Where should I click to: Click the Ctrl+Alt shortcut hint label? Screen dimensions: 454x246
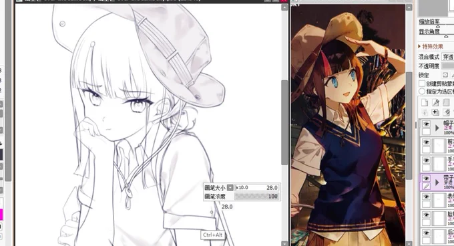213,235
